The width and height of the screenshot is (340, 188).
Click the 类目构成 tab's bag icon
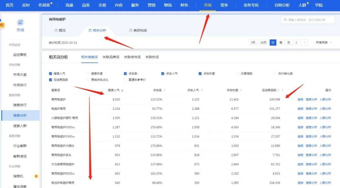coord(130,30)
